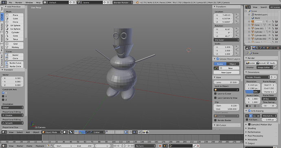Open the Proportional Editing Disable dropdown
Image resolution: width=281 pixels, height=148 pixels.
[x=13, y=115]
